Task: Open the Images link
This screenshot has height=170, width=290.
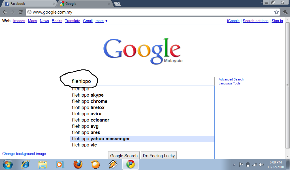Action: pyautogui.click(x=19, y=21)
